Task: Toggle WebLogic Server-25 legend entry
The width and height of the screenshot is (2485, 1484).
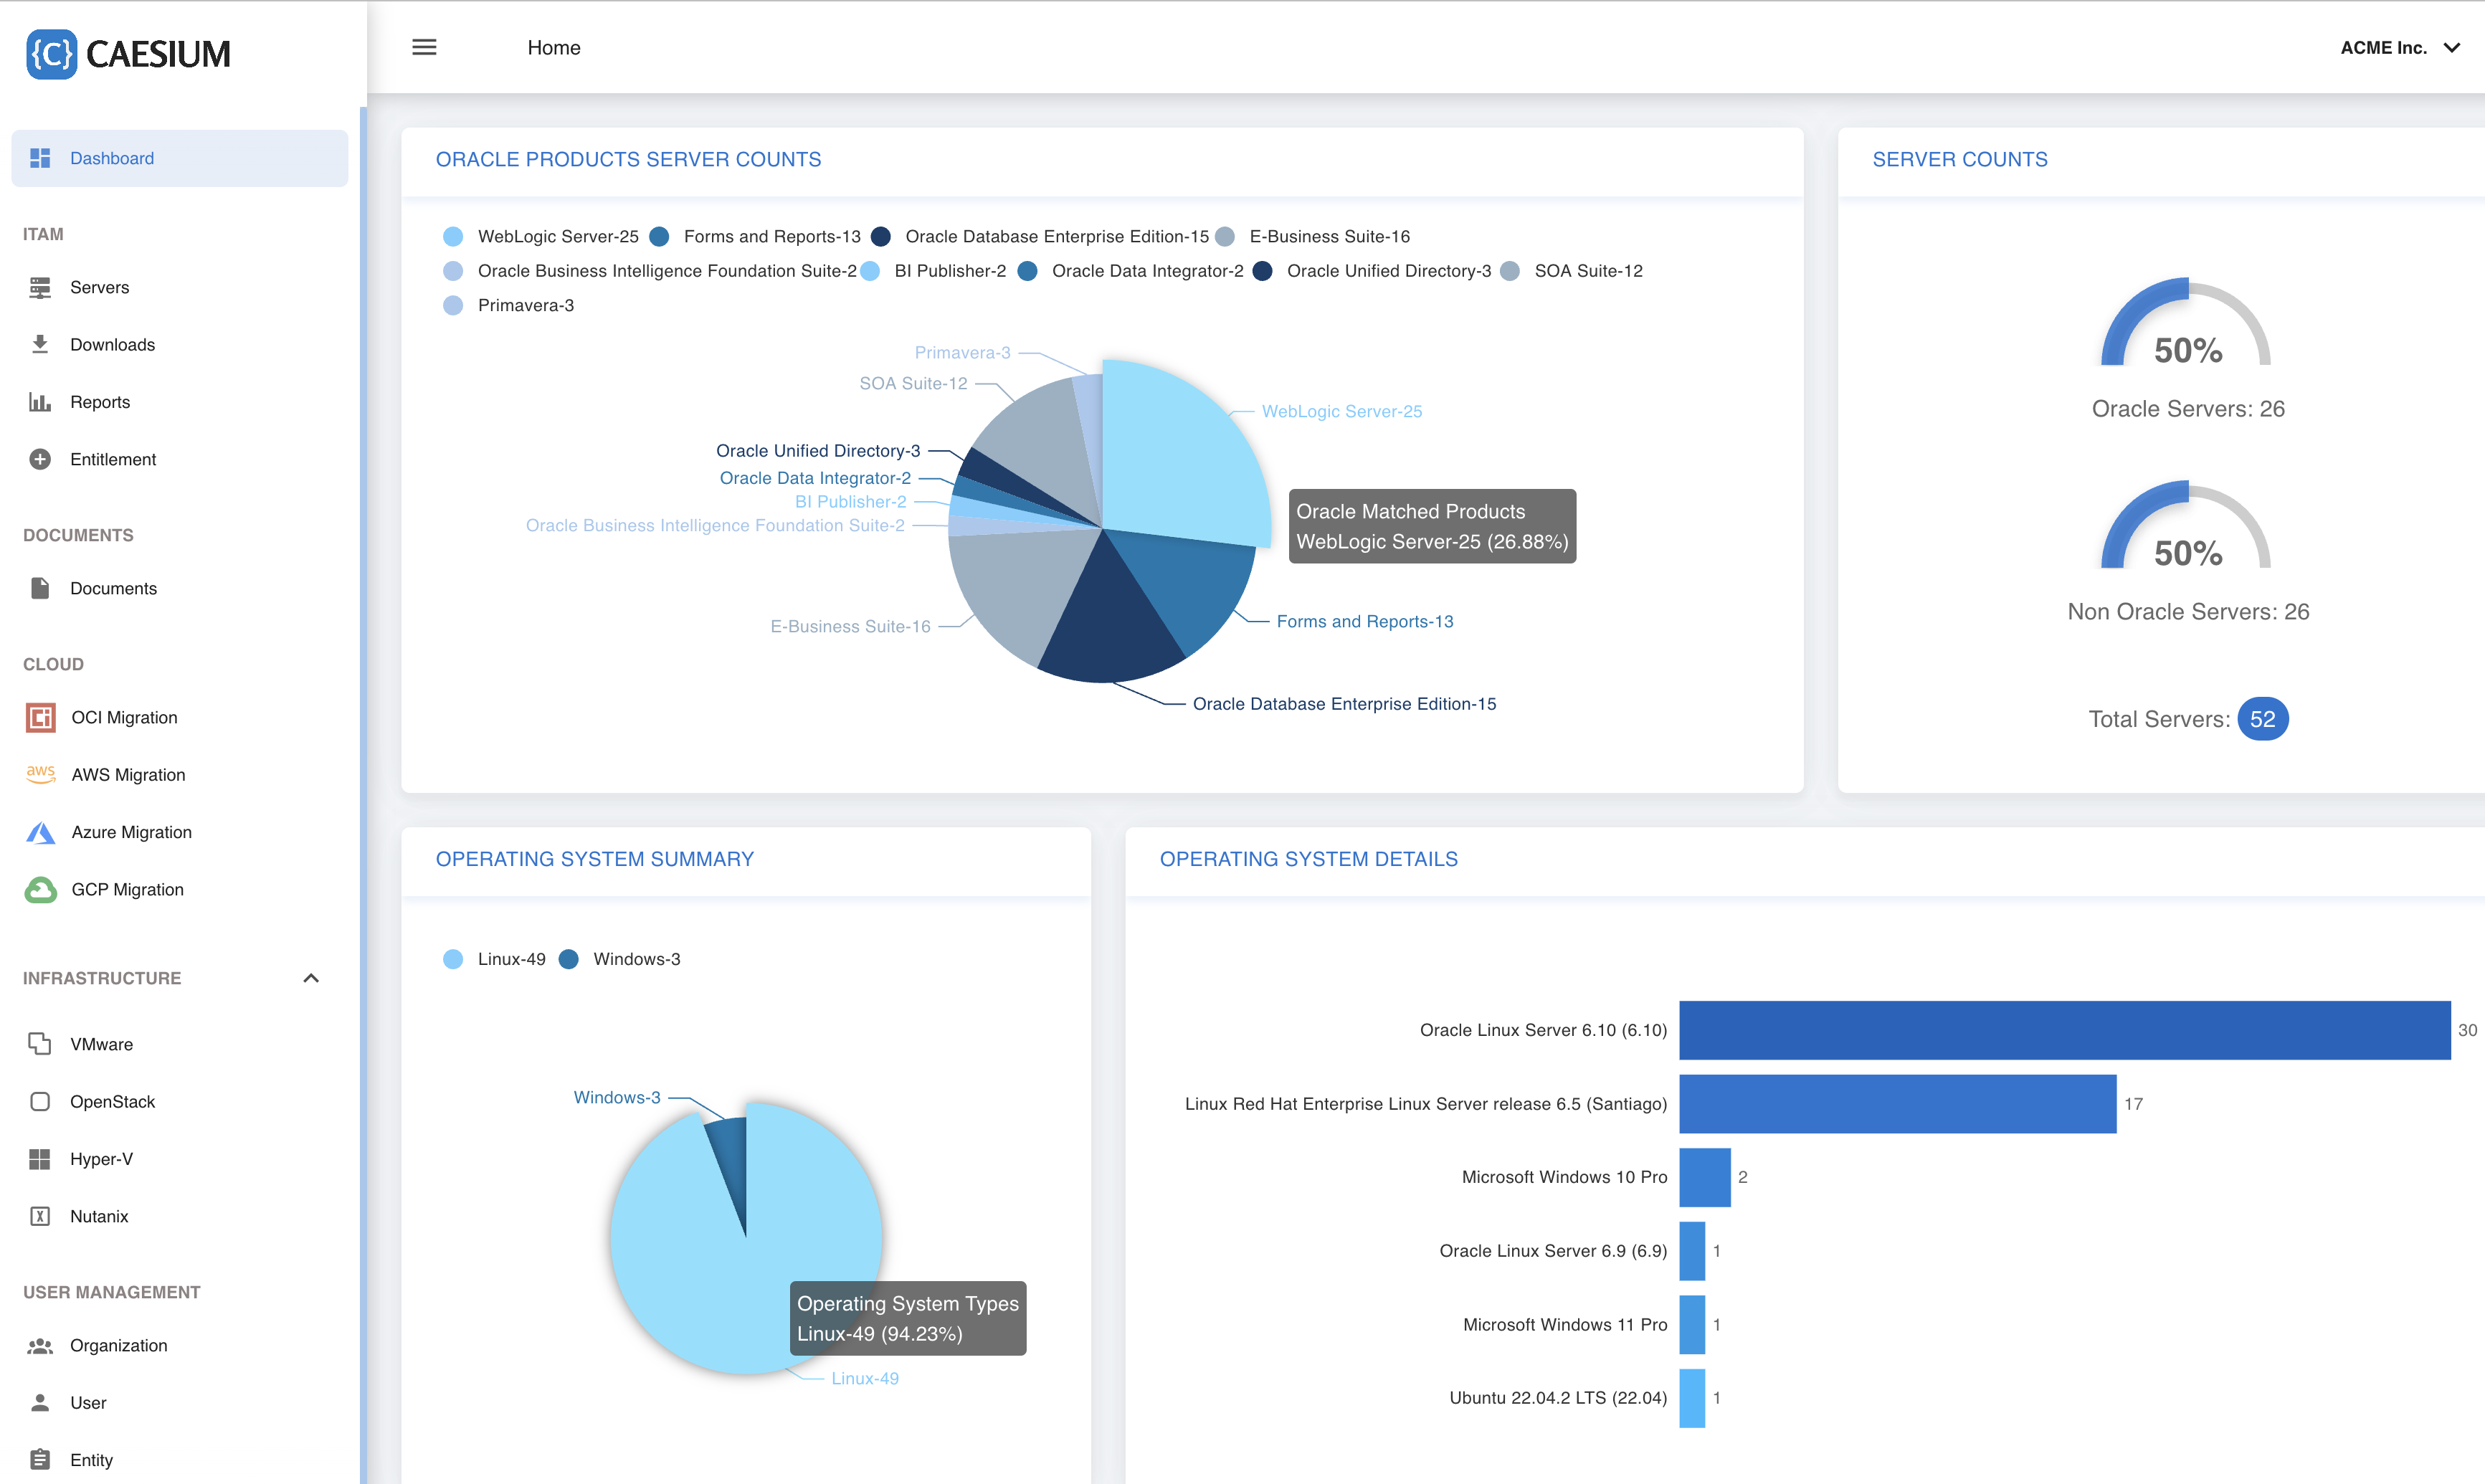Action: 541,236
